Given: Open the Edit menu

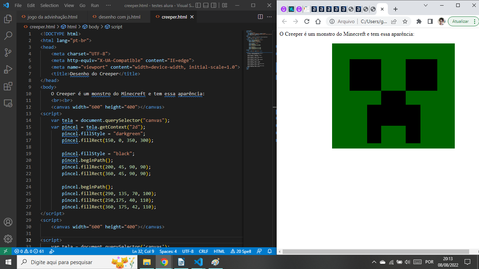Looking at the screenshot, I should pyautogui.click(x=31, y=5).
